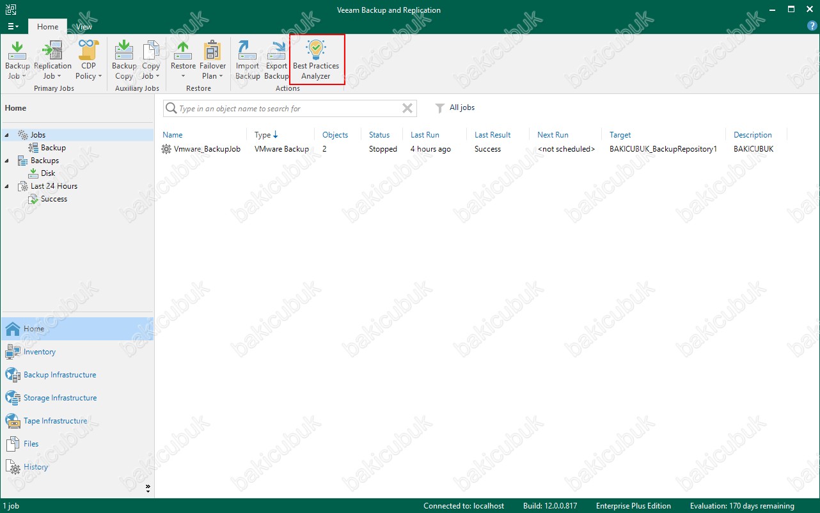The width and height of the screenshot is (820, 513).
Task: Click the Backup Copy ribbon icon
Action: (124, 51)
